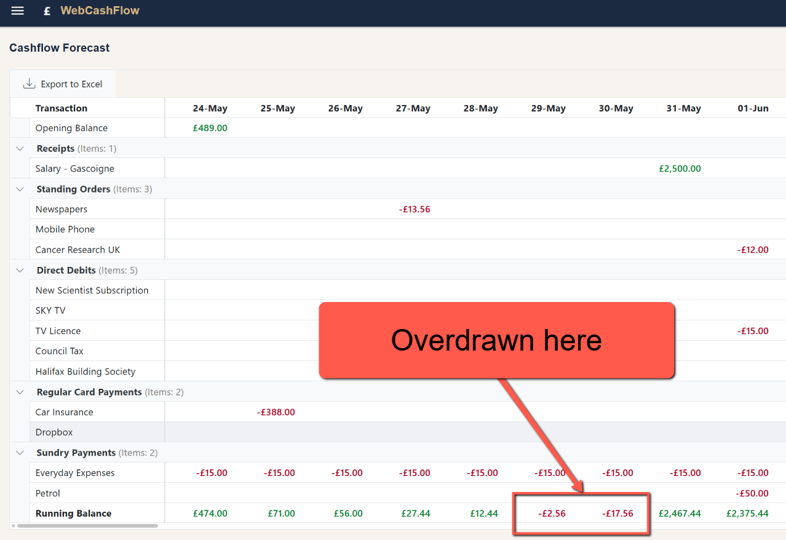The height and width of the screenshot is (540, 786).
Task: Click the -£12.00 Cancer Research cell
Action: point(753,250)
